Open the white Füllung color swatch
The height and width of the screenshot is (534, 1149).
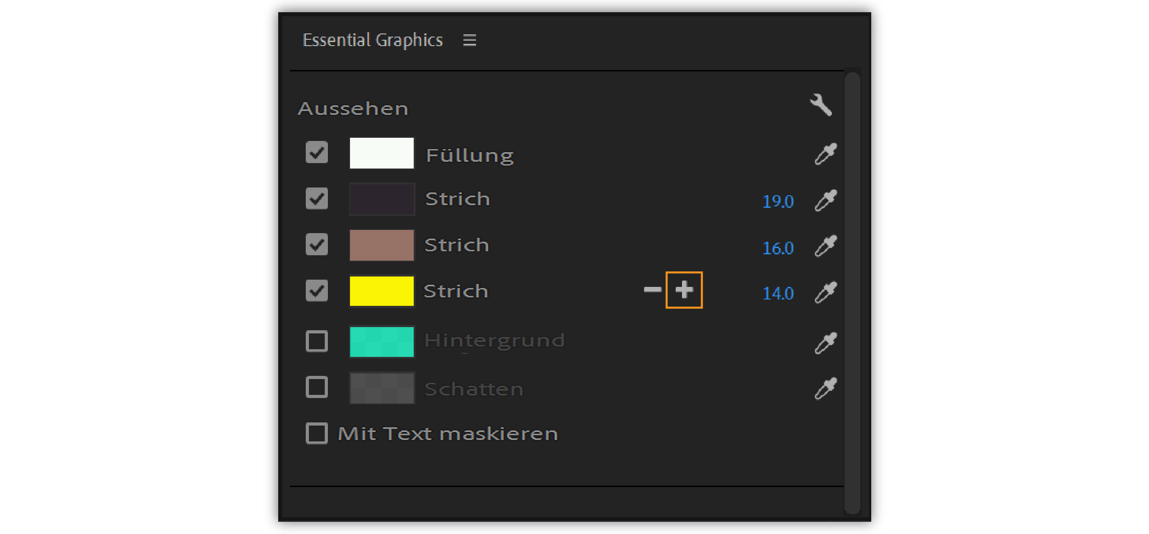point(382,153)
